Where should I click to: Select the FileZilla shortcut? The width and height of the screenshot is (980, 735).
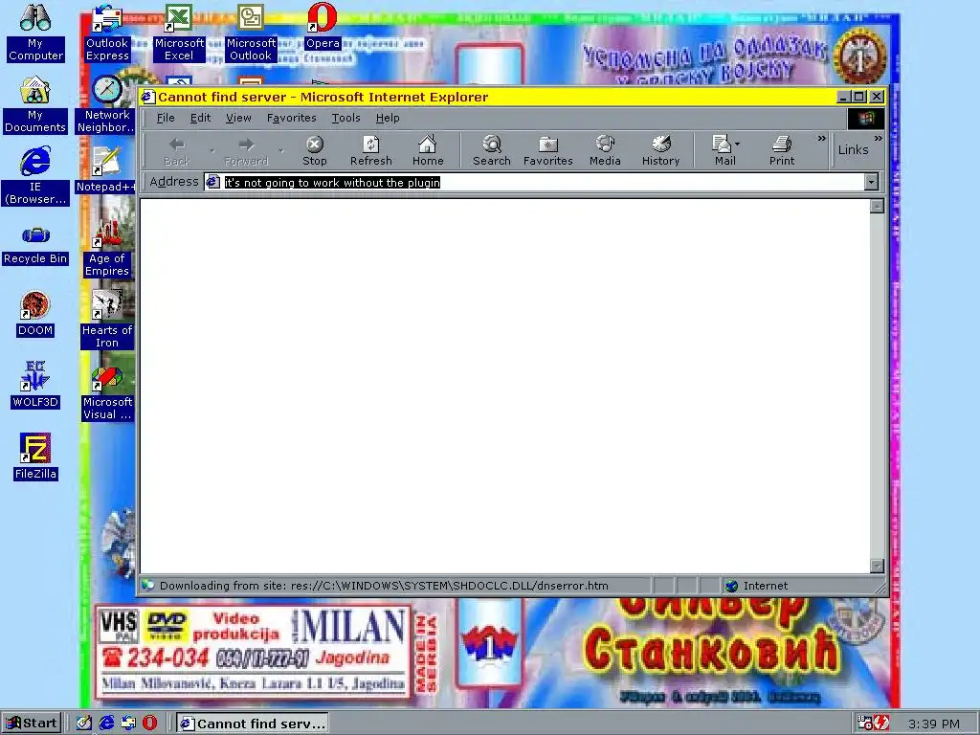[35, 457]
